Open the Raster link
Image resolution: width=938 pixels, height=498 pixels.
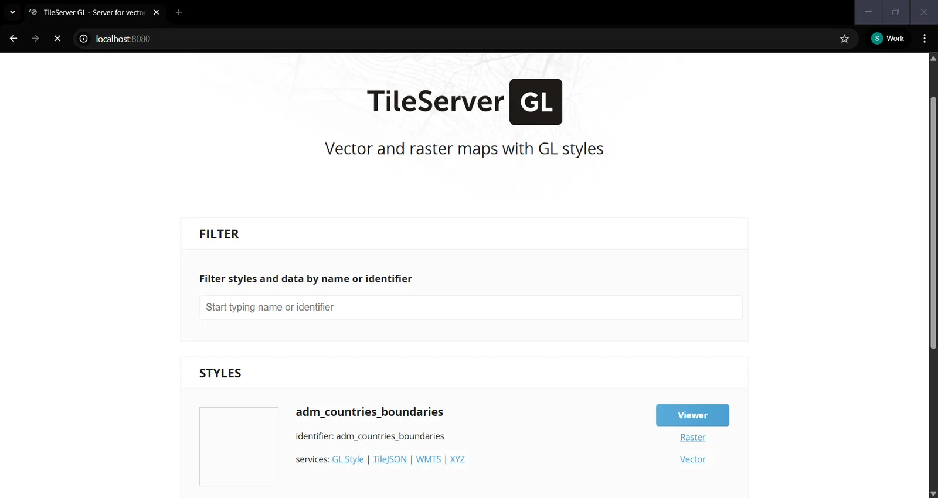[x=692, y=437]
